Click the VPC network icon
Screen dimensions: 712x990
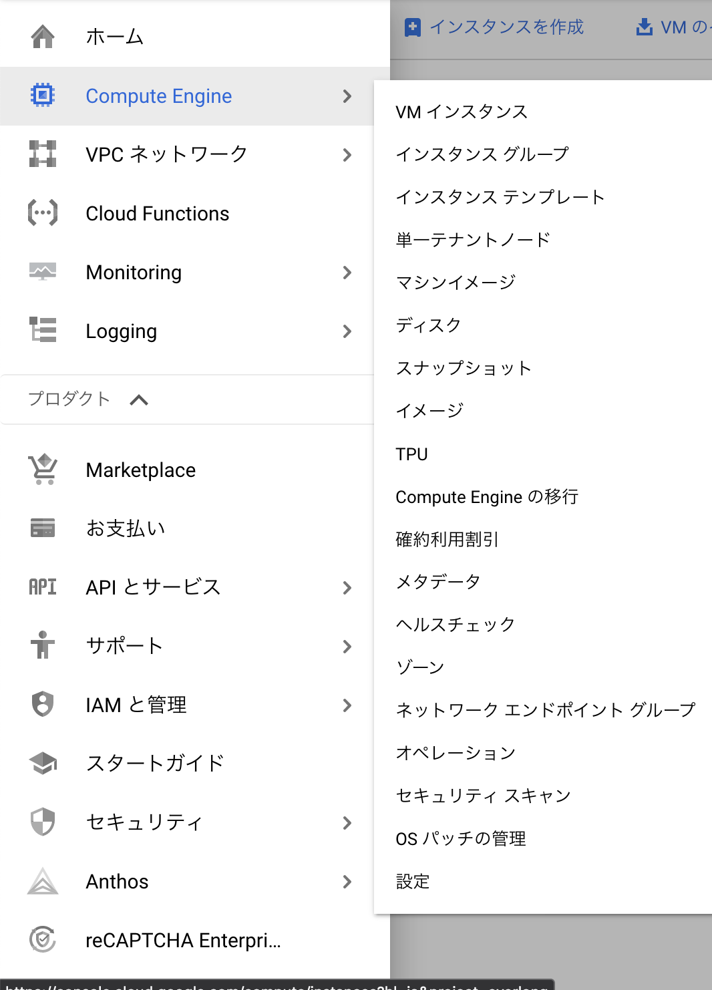(43, 154)
